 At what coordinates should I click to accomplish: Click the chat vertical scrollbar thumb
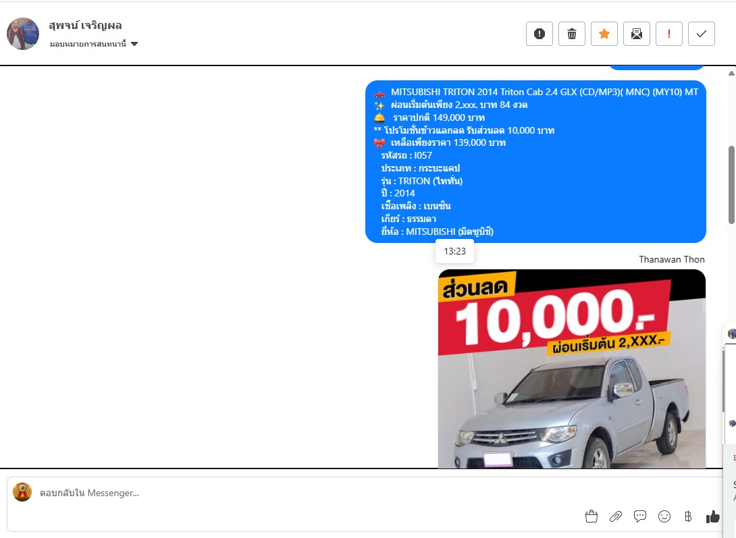731,185
